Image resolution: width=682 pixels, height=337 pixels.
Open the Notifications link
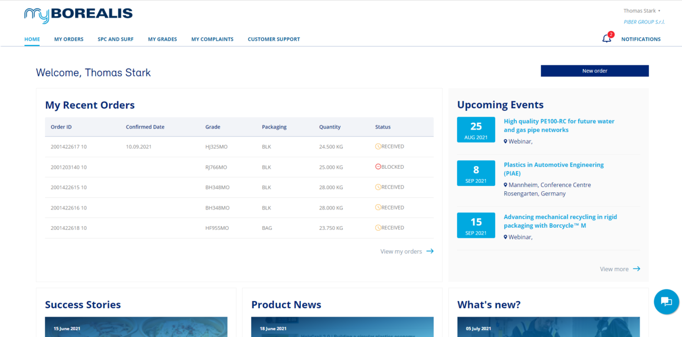(x=641, y=39)
